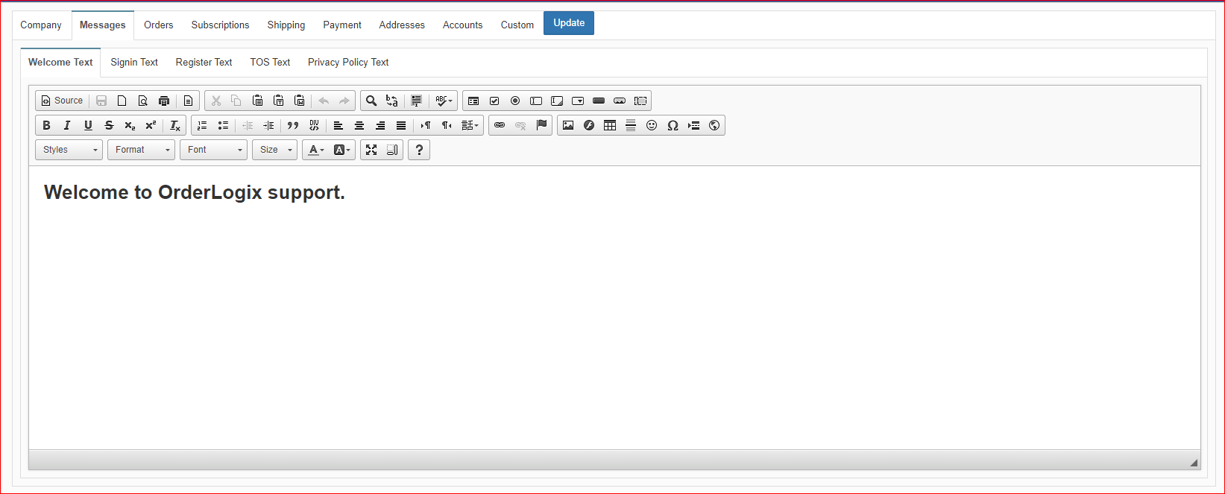
Task: Toggle Strikethrough formatting
Action: (109, 125)
